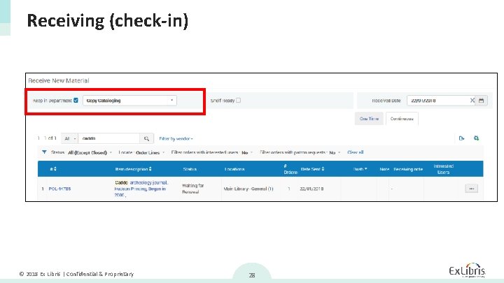Image resolution: width=504 pixels, height=283 pixels.
Task: Open the row actions ellipsis button
Action: coord(472,189)
